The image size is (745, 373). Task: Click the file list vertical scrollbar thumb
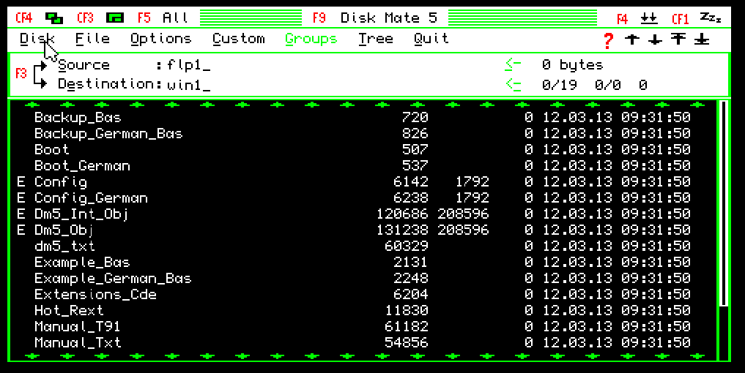[x=724, y=203]
